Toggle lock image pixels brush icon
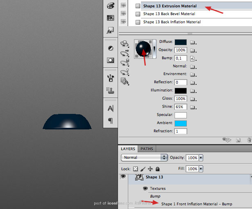The height and width of the screenshot is (209, 252). point(143,169)
